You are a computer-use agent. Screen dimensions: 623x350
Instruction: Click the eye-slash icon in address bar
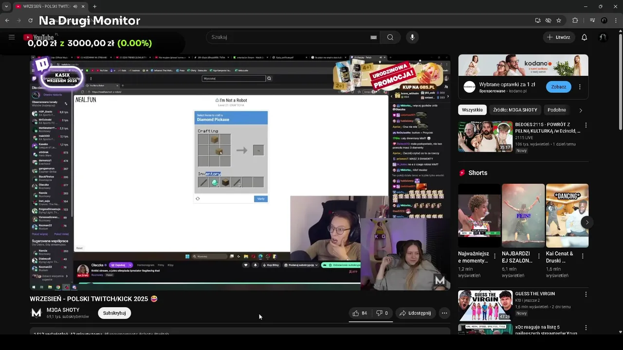pos(548,20)
